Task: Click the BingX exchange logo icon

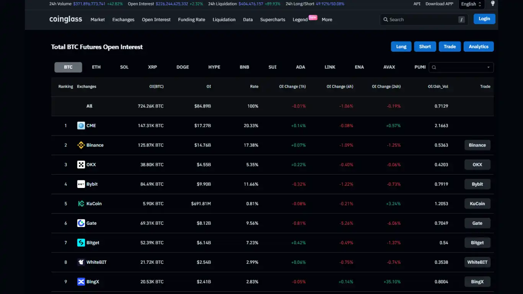Action: click(x=81, y=282)
